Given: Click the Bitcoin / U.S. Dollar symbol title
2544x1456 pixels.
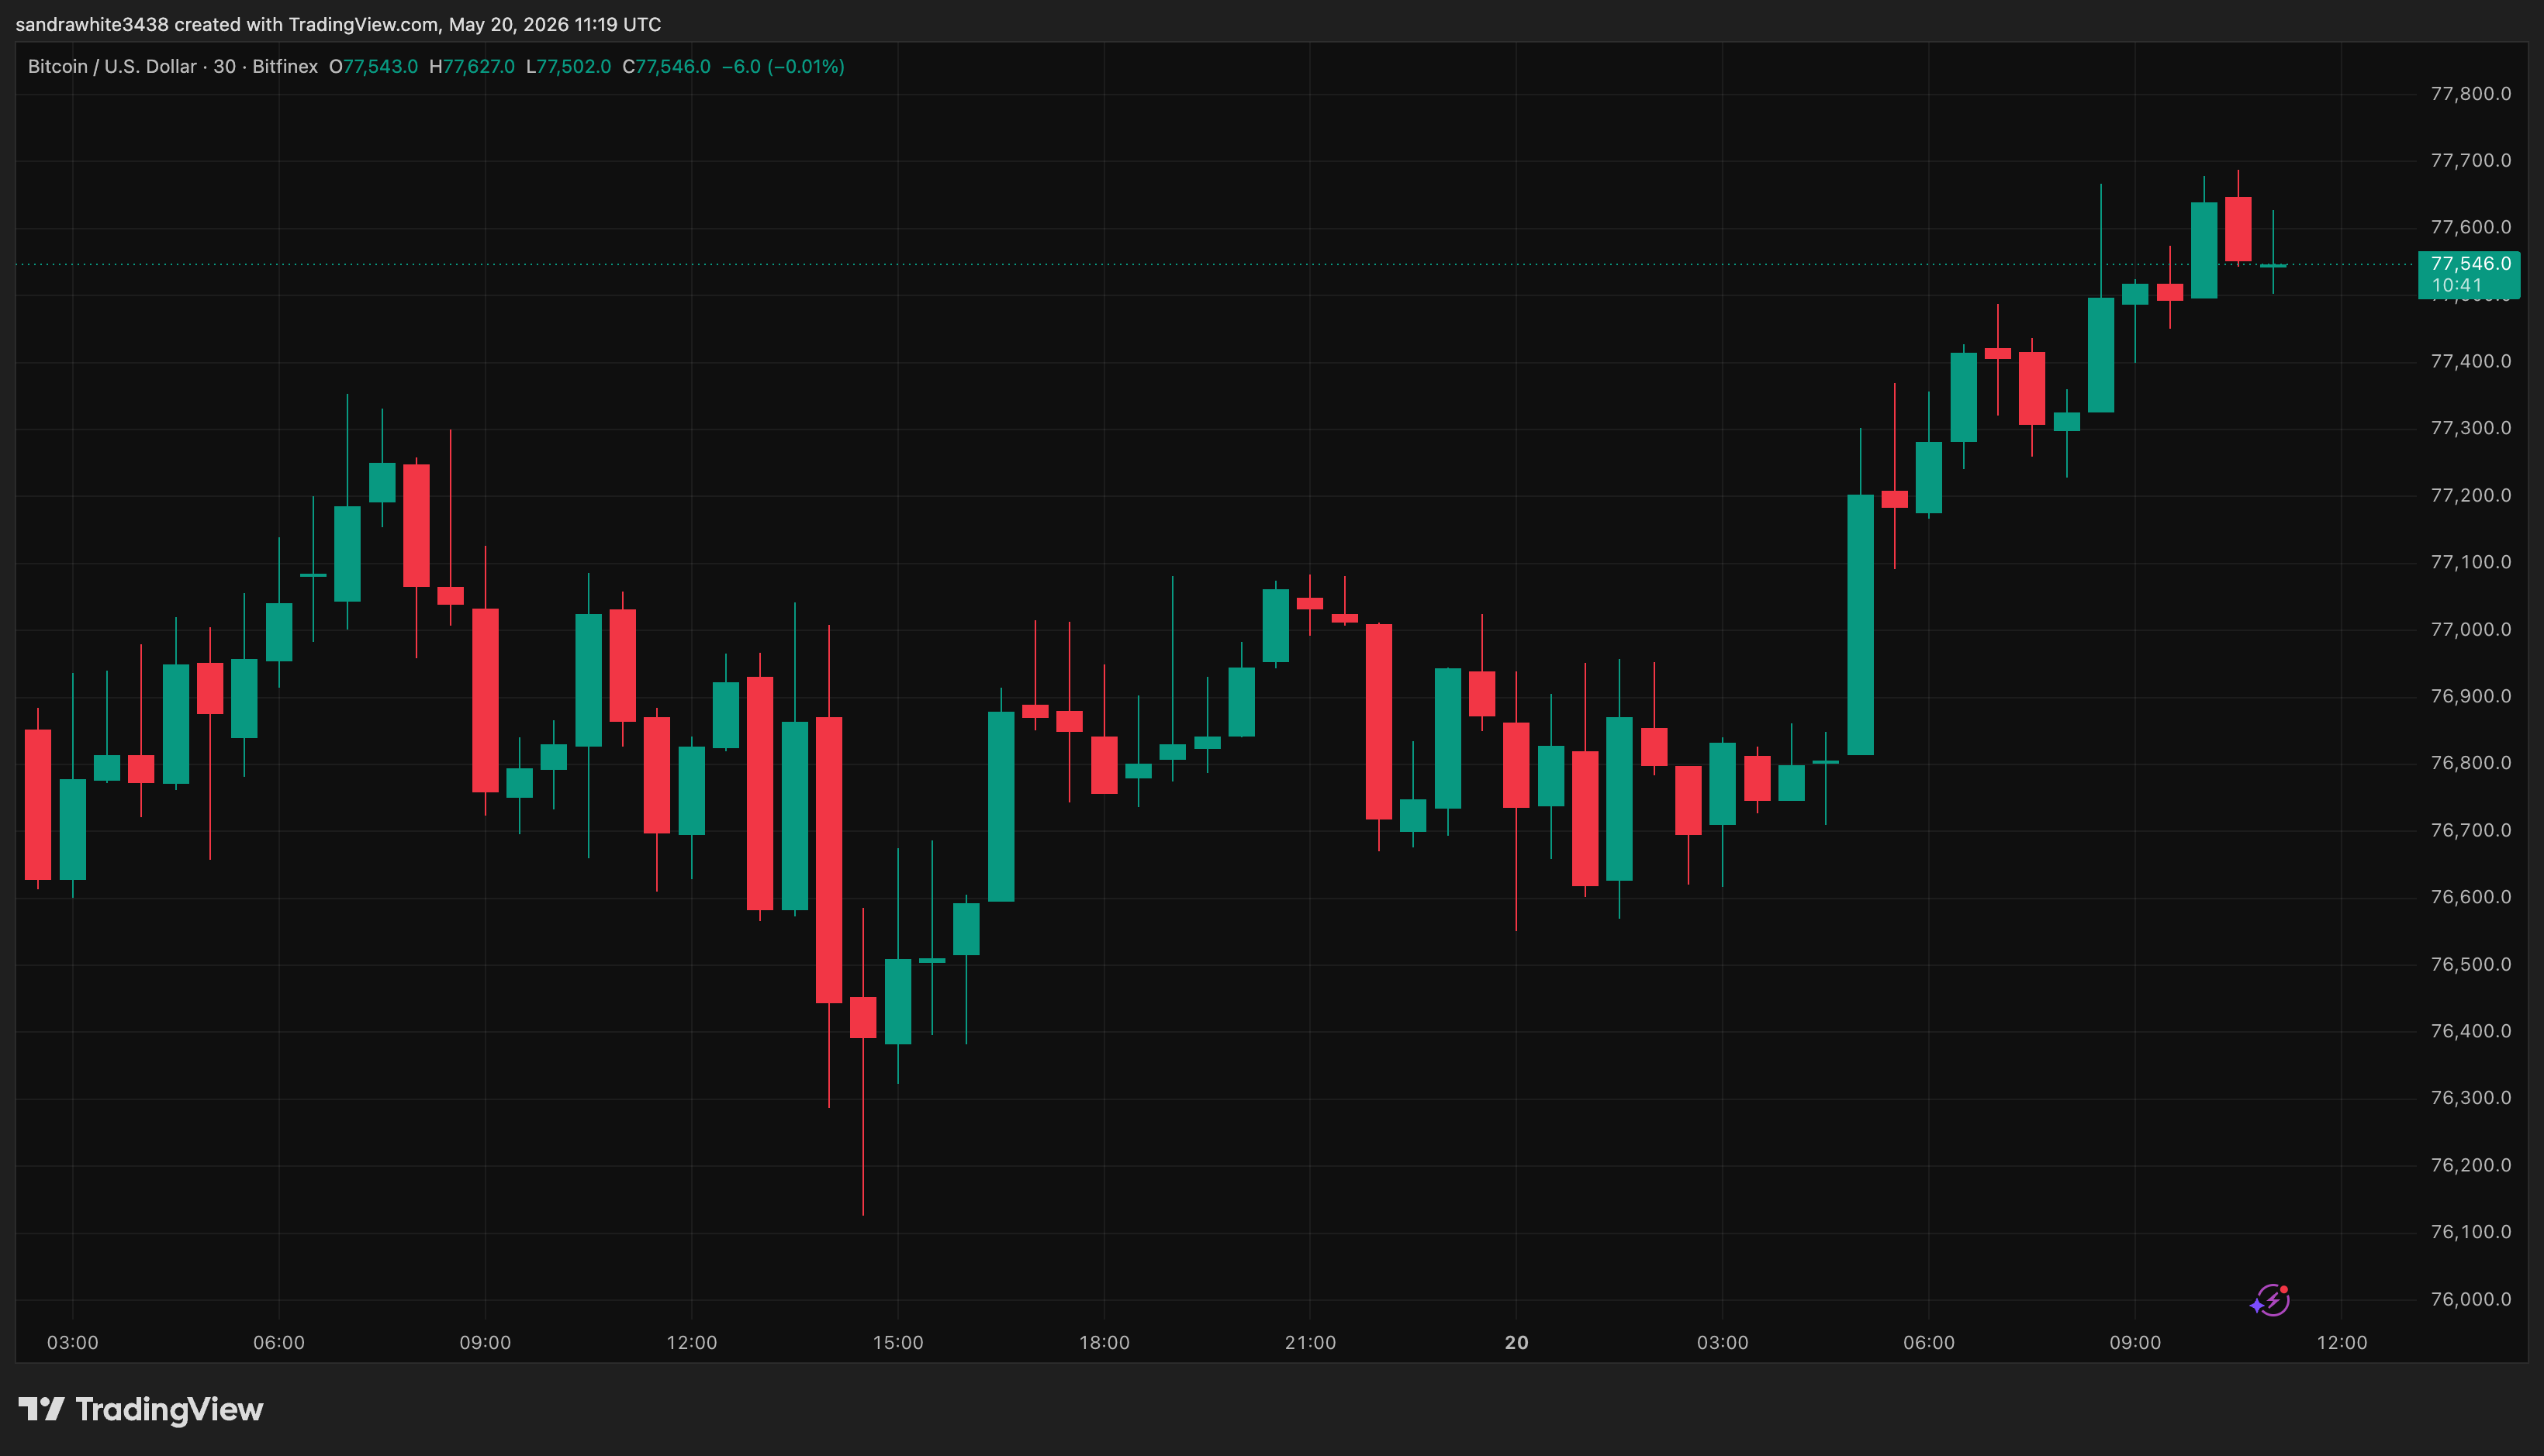Looking at the screenshot, I should (112, 66).
